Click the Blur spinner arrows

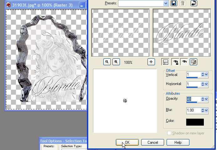click(203, 110)
